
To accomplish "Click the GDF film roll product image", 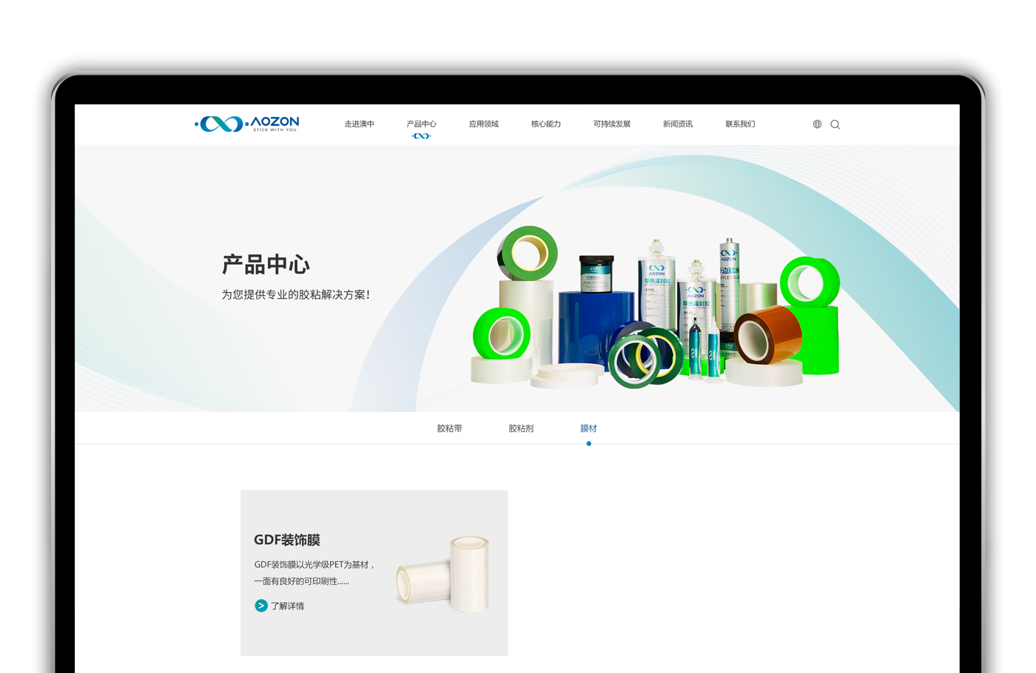I will (x=443, y=575).
